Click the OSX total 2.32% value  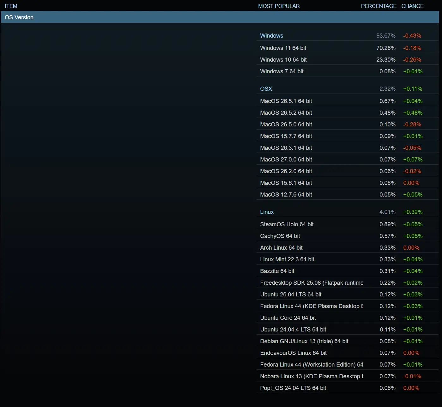[387, 89]
